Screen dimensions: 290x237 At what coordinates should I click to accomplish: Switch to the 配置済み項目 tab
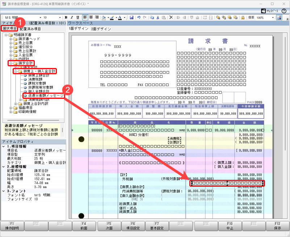click(x=30, y=29)
